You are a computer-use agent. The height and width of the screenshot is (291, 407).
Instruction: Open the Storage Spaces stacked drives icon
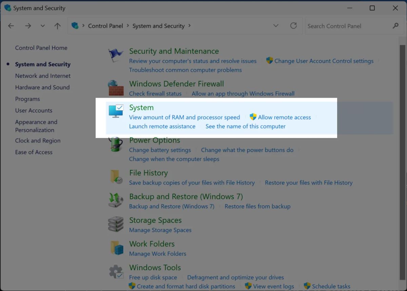(x=116, y=224)
